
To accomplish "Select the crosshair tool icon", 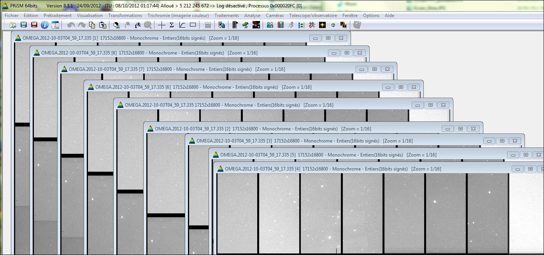I will [x=161, y=25].
